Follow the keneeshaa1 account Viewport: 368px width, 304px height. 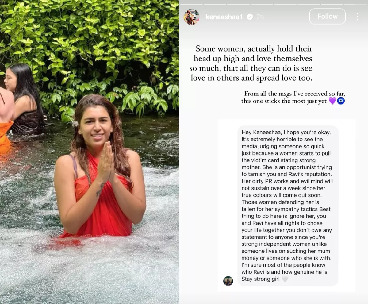[x=327, y=17]
